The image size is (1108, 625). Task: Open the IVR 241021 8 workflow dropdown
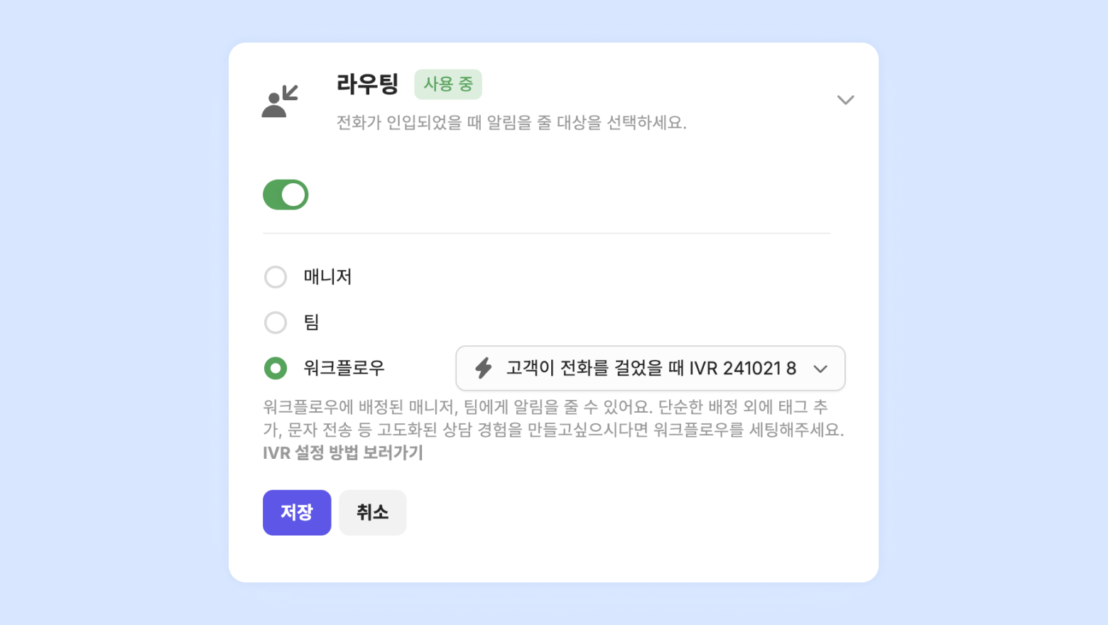click(x=650, y=368)
